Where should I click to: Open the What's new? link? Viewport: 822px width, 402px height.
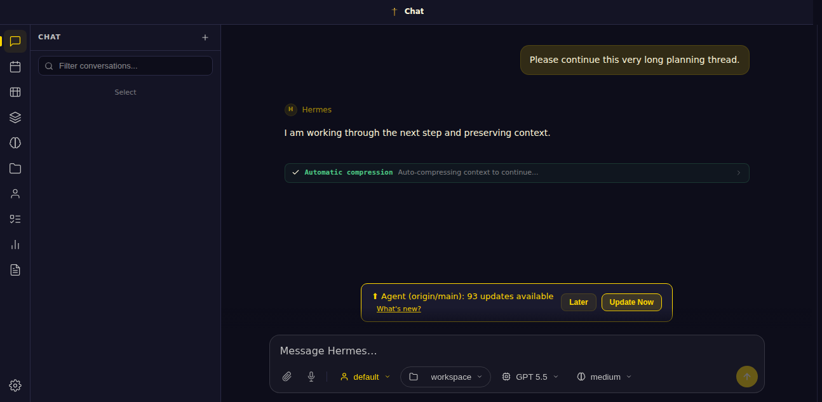coord(399,309)
